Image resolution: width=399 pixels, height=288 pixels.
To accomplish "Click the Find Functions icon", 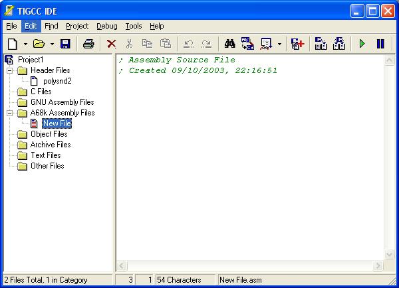I will 266,44.
